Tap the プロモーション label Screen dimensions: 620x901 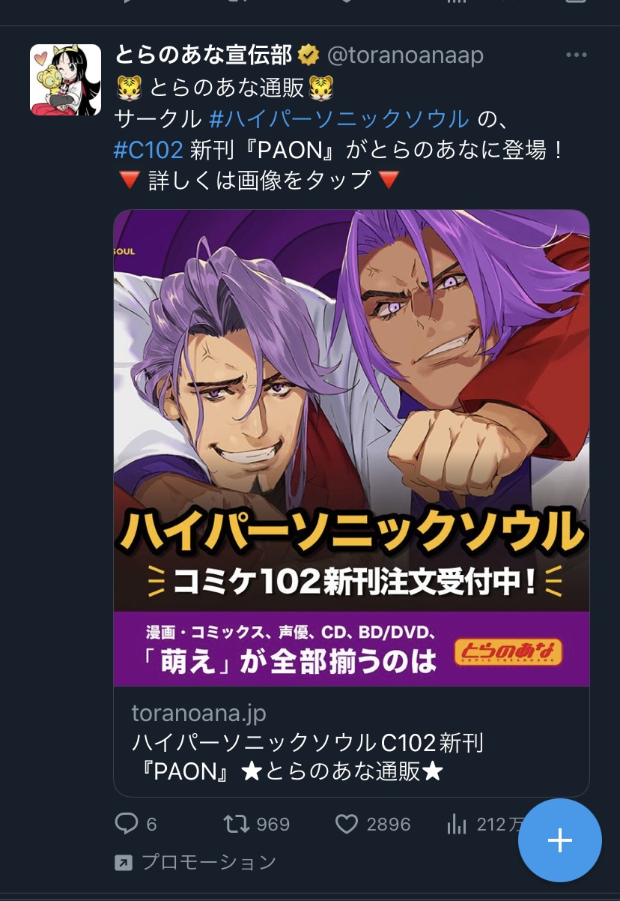click(209, 863)
